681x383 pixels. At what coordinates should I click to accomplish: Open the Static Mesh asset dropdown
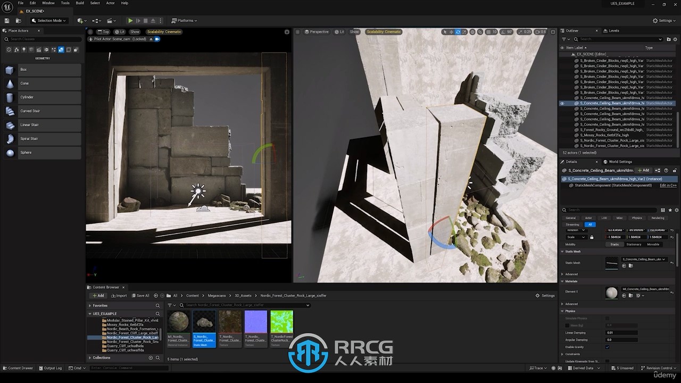644,259
